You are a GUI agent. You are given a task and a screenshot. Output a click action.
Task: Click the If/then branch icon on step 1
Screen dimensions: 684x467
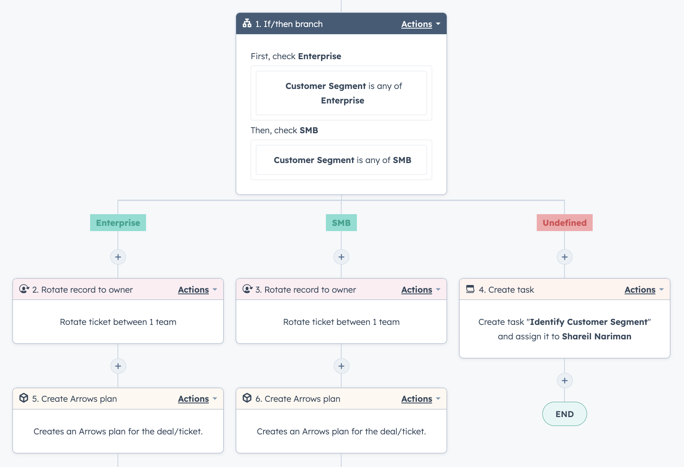(x=246, y=24)
